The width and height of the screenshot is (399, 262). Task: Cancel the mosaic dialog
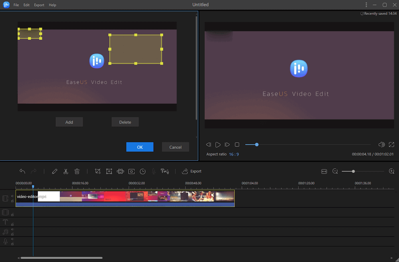[x=176, y=147]
